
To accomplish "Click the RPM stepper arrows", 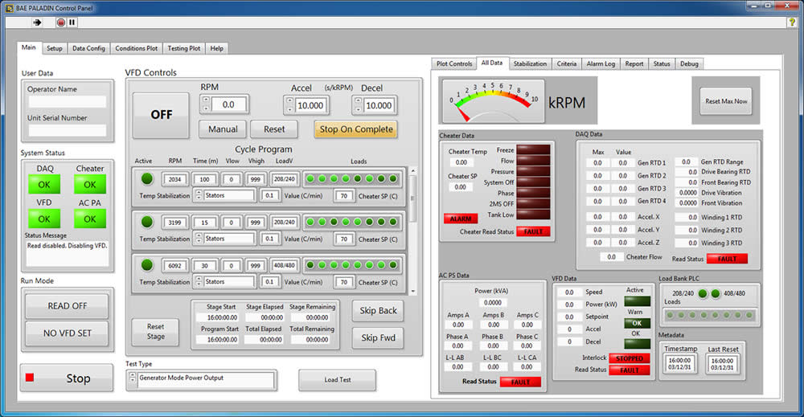I will (206, 104).
